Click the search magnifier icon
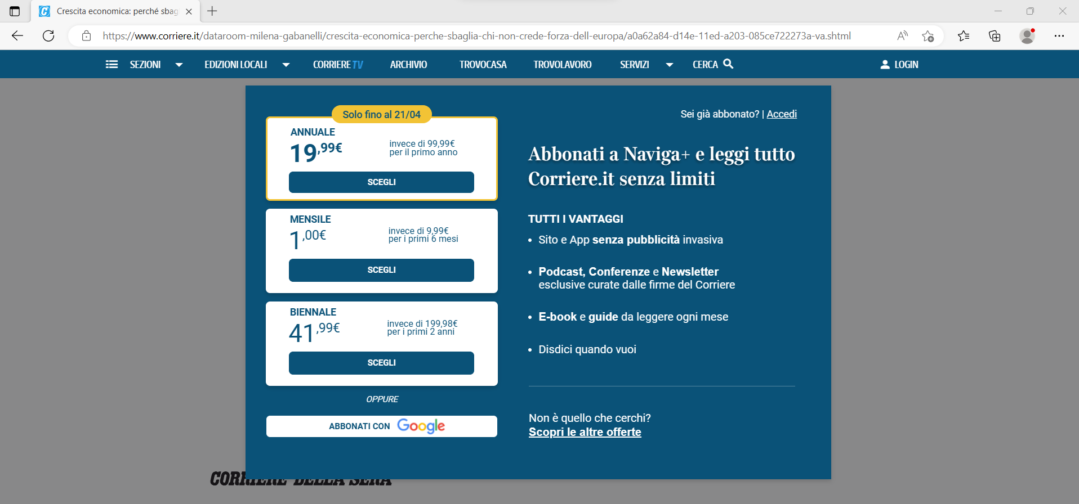This screenshot has height=504, width=1079. click(x=728, y=64)
